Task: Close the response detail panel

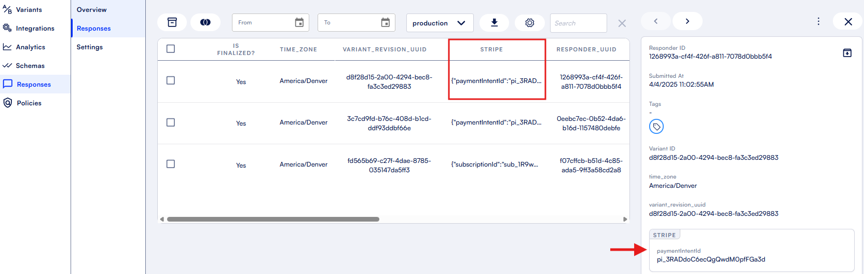Action: [848, 21]
